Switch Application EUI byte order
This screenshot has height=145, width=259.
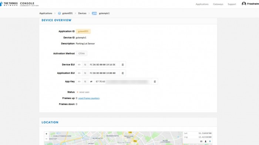click(85, 73)
